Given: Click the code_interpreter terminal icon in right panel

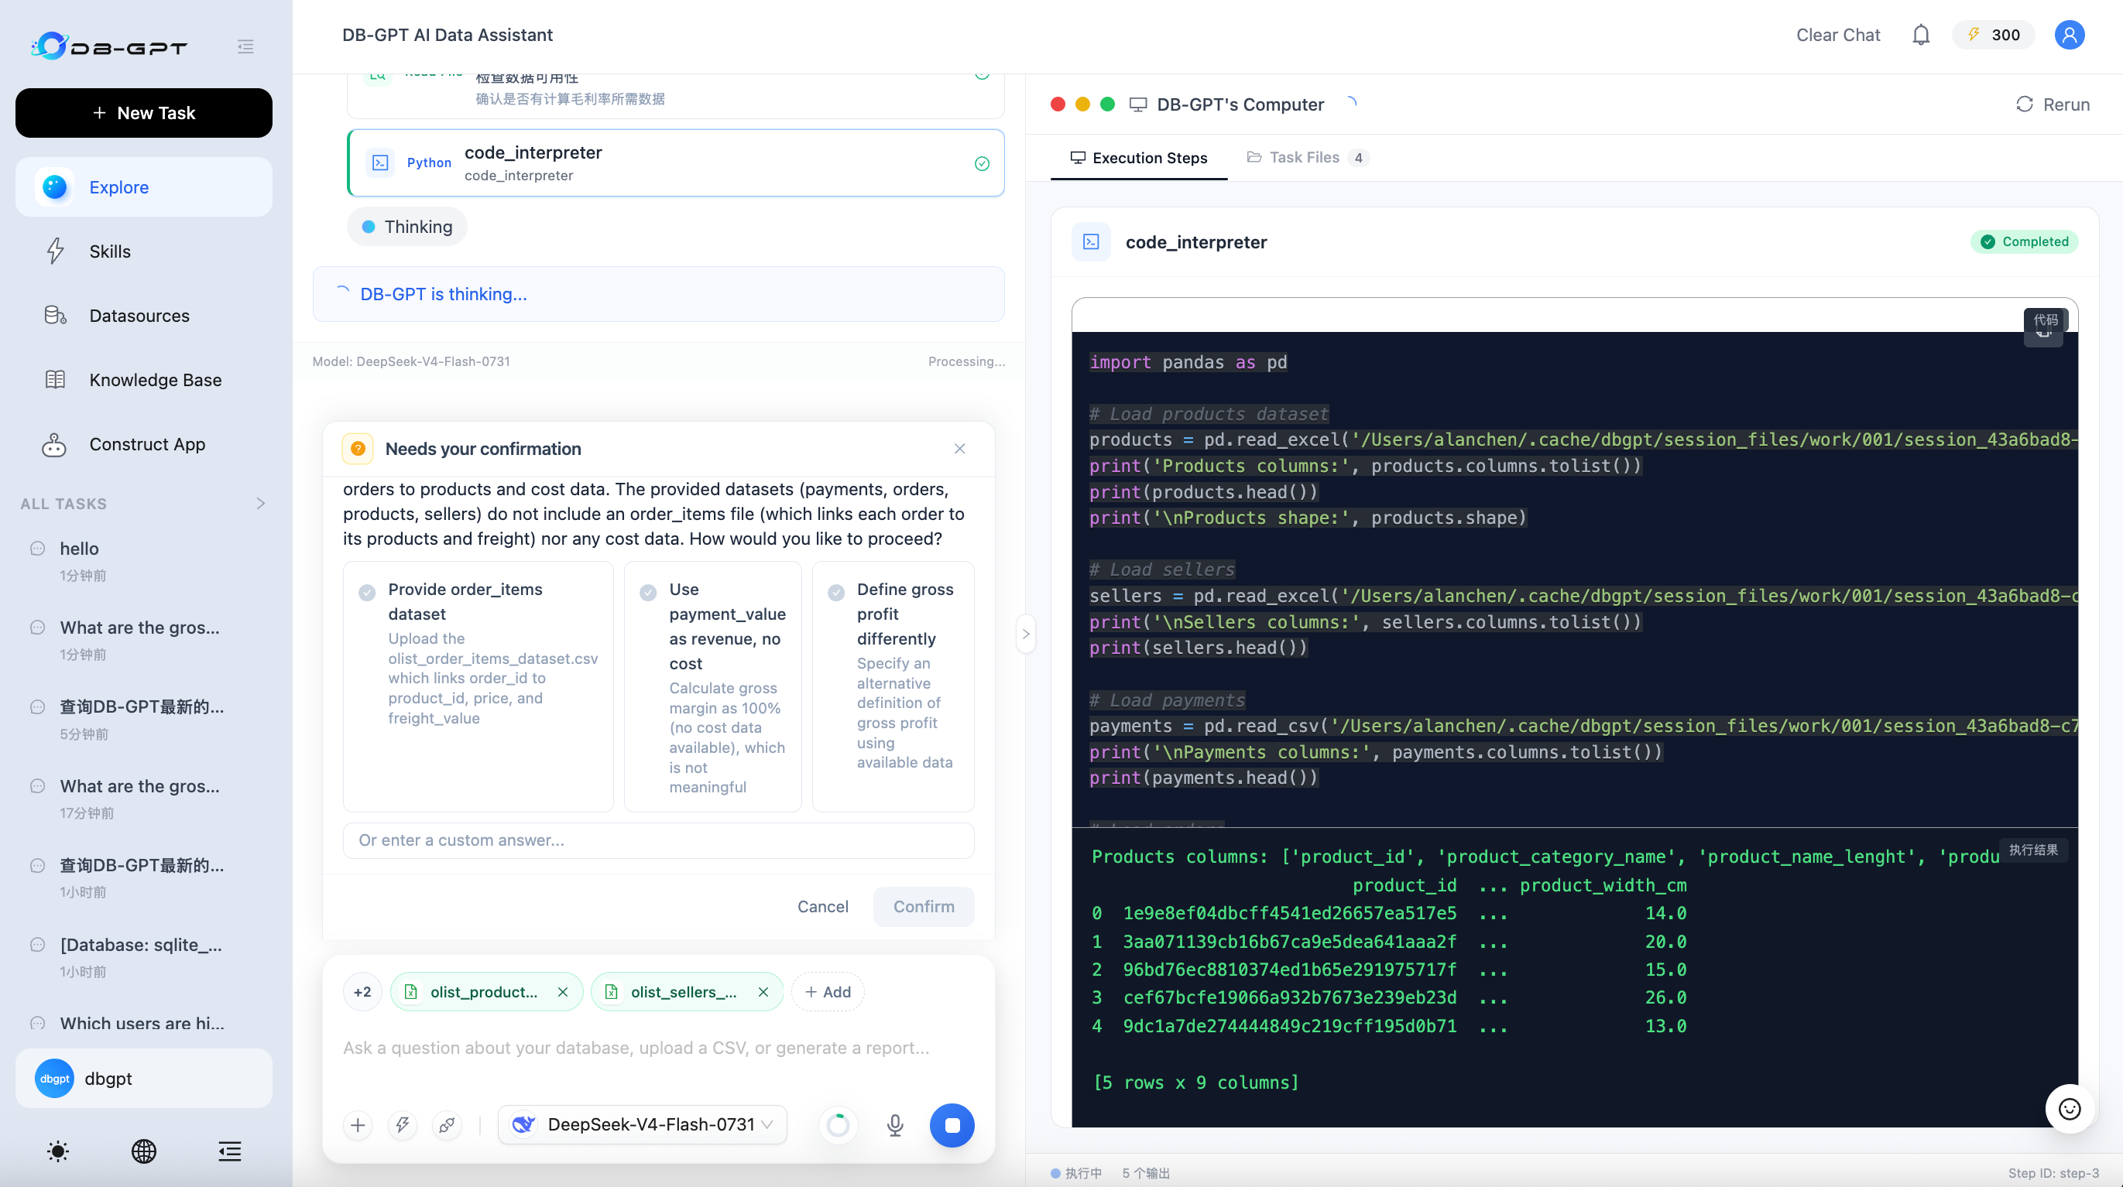Looking at the screenshot, I should point(1091,242).
